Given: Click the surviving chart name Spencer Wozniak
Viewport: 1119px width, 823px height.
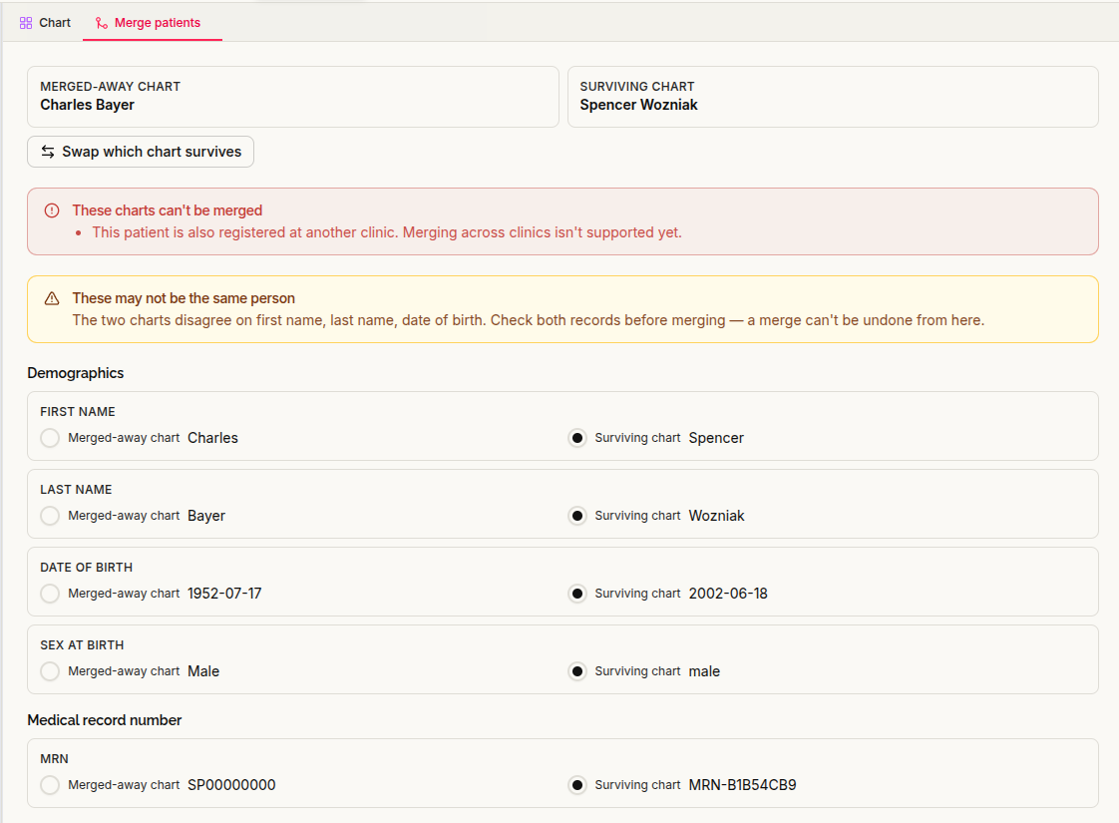Looking at the screenshot, I should click(638, 105).
